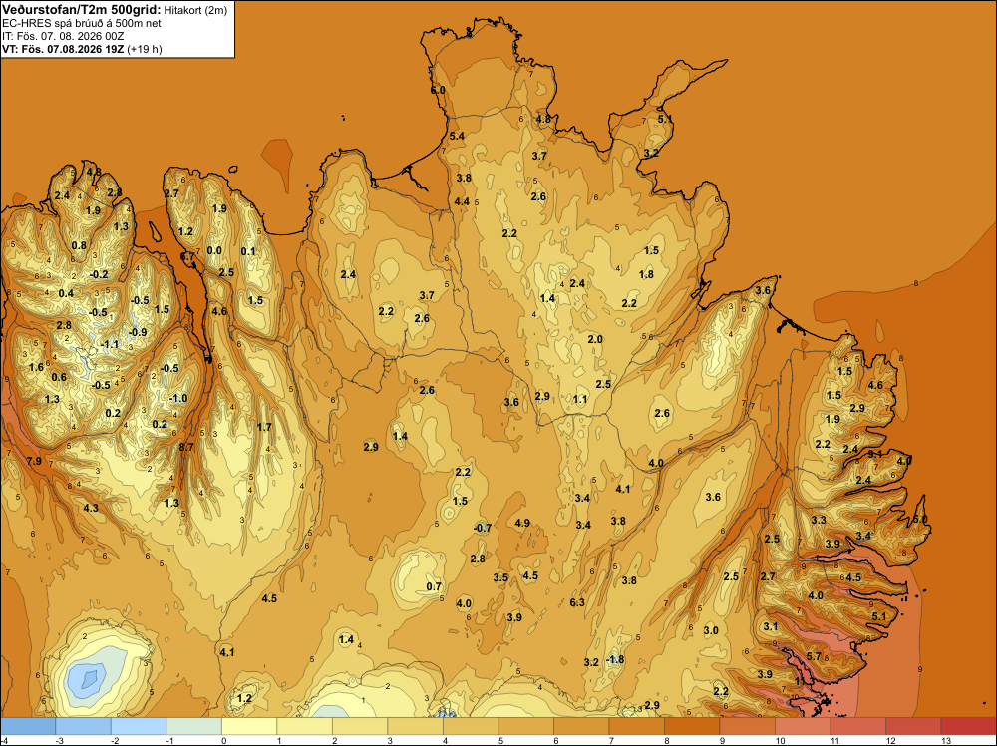Viewport: 997px width, 746px height.
Task: Click the temperature value '5.0' on the eastern peninsula
Action: point(920,519)
